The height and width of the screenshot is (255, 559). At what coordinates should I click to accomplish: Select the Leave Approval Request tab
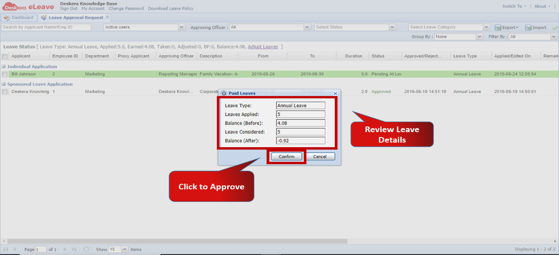tap(74, 18)
